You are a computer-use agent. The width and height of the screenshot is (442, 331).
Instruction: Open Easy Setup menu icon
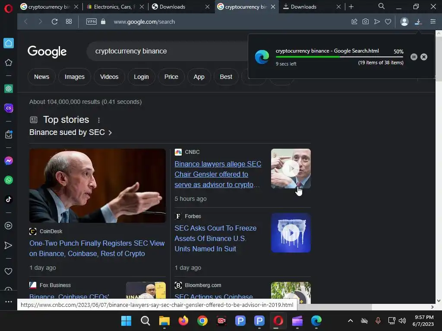(x=433, y=22)
